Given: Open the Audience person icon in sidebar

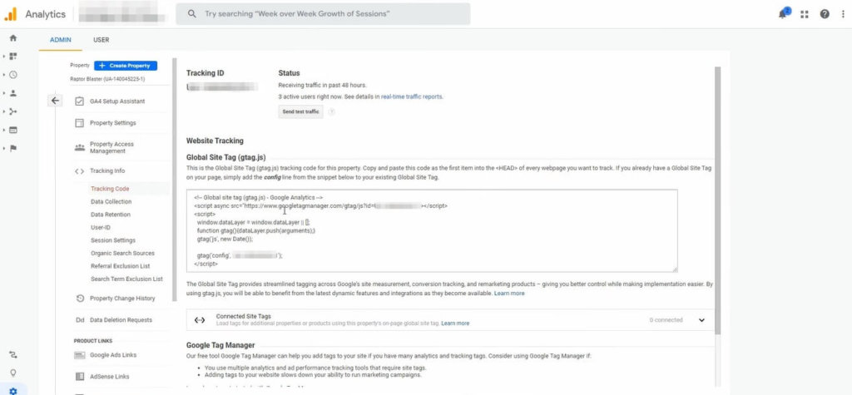Looking at the screenshot, I should pos(12,93).
